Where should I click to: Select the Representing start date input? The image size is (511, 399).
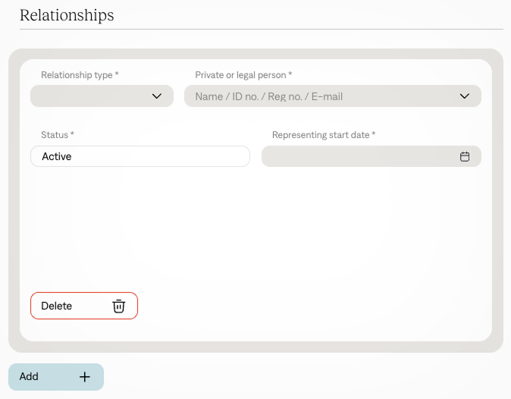point(360,156)
